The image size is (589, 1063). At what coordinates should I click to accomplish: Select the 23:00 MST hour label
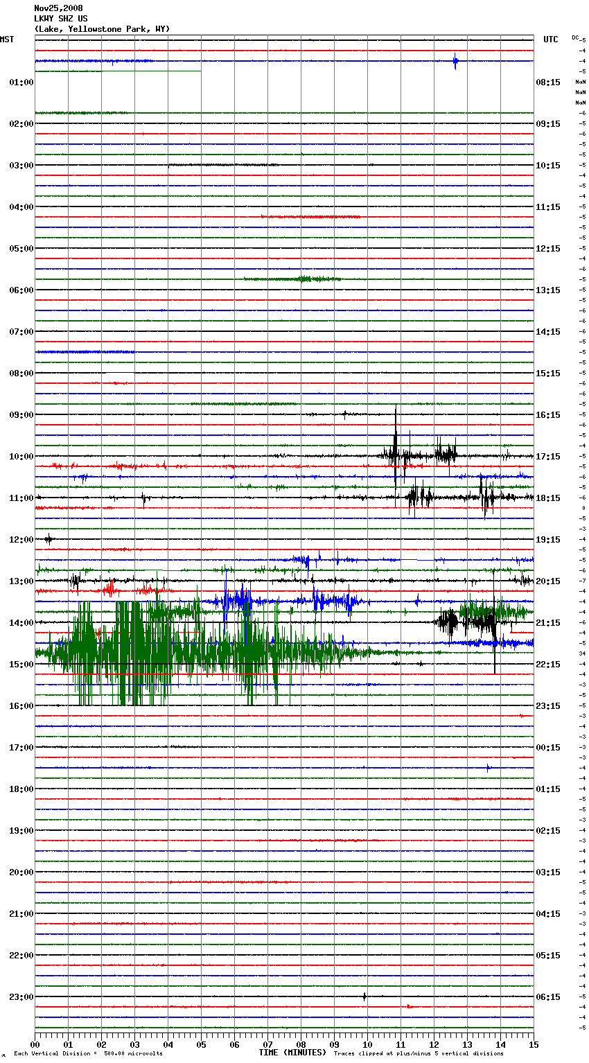21,997
